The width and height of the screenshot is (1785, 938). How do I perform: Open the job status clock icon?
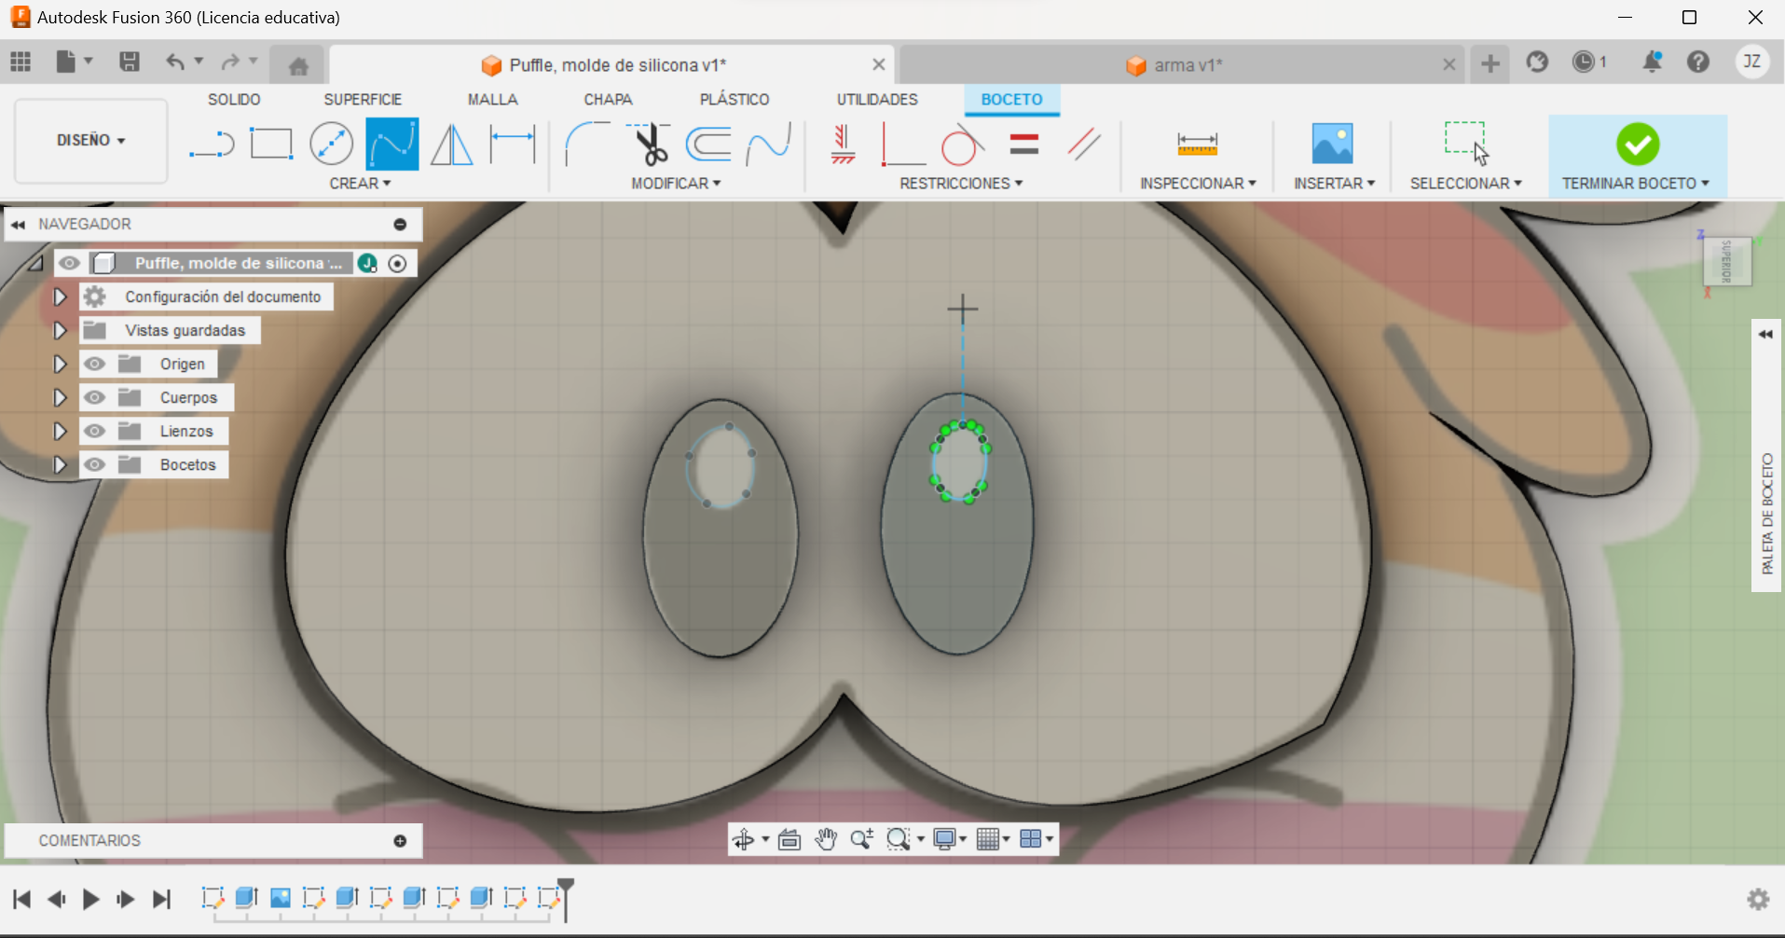pos(1583,62)
